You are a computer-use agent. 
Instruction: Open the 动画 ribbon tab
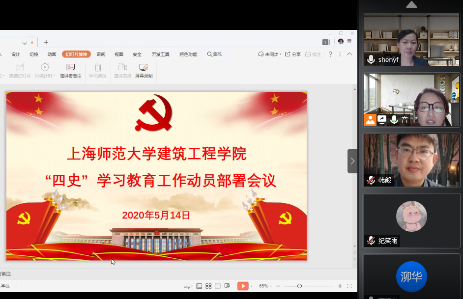tap(52, 54)
